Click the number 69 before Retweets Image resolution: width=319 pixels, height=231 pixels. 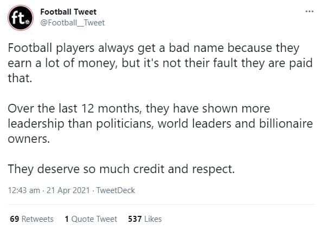[x=15, y=219]
